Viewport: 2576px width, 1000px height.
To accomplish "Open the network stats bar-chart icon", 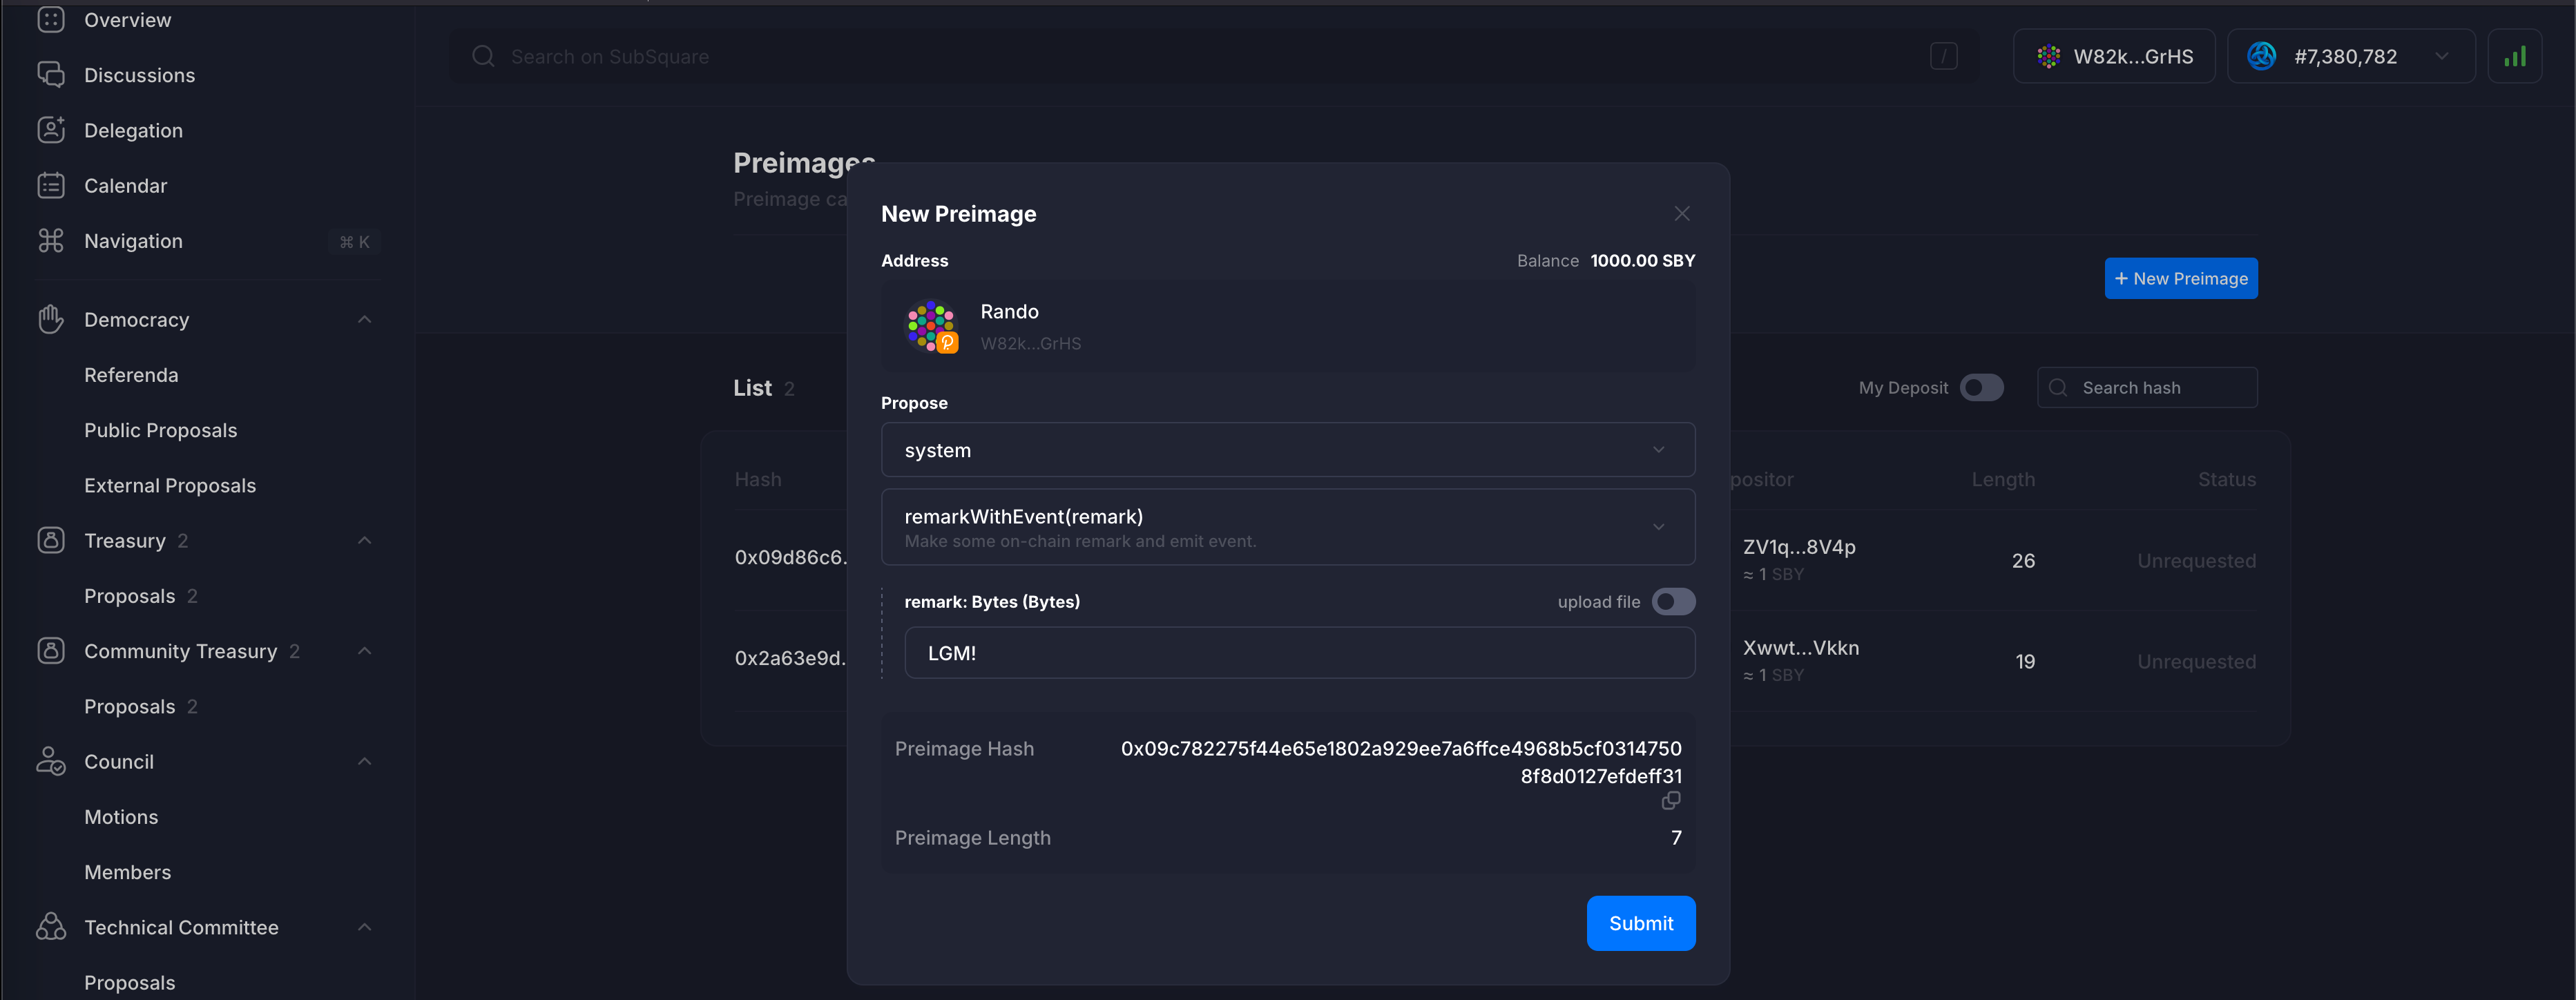I will pos(2514,57).
